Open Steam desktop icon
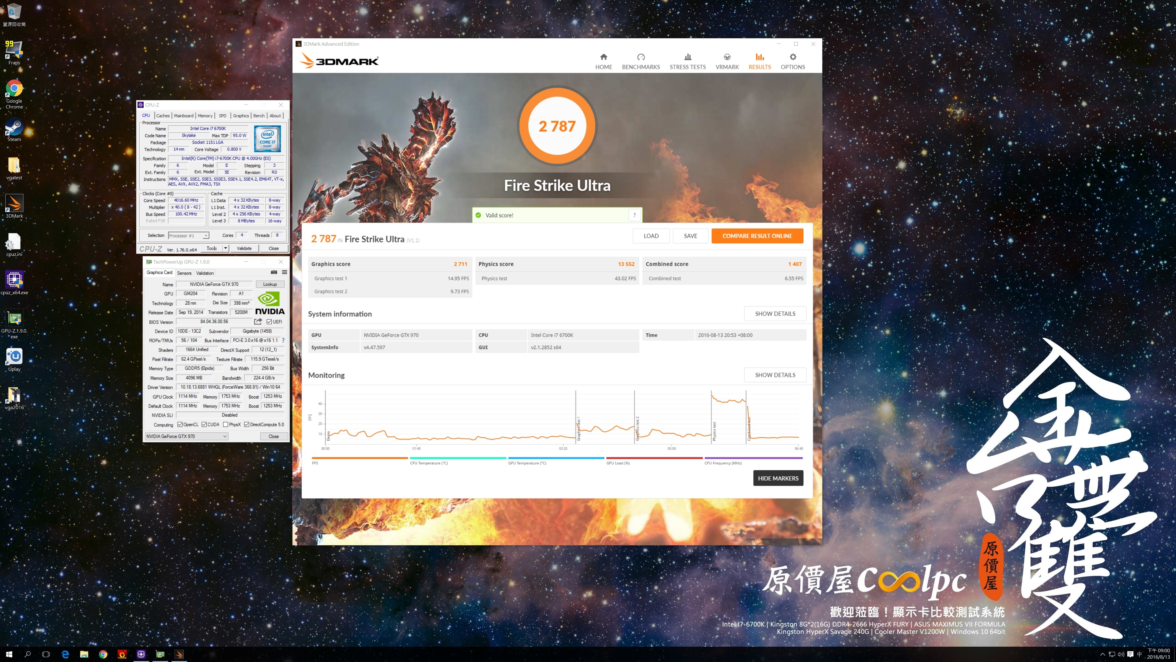1176x662 pixels. click(x=14, y=130)
